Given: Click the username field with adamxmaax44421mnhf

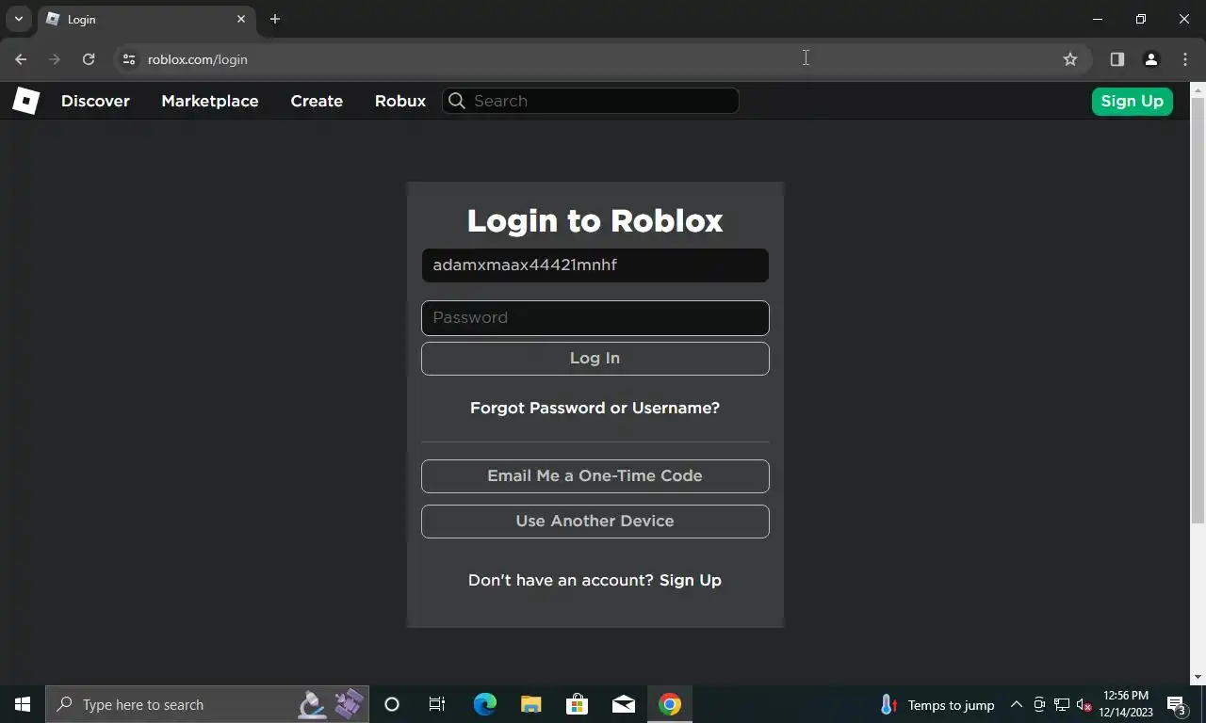Looking at the screenshot, I should [x=595, y=265].
